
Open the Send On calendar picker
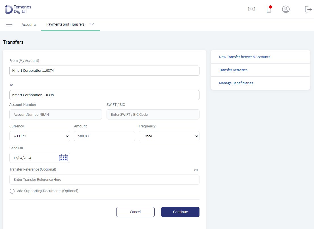click(63, 158)
